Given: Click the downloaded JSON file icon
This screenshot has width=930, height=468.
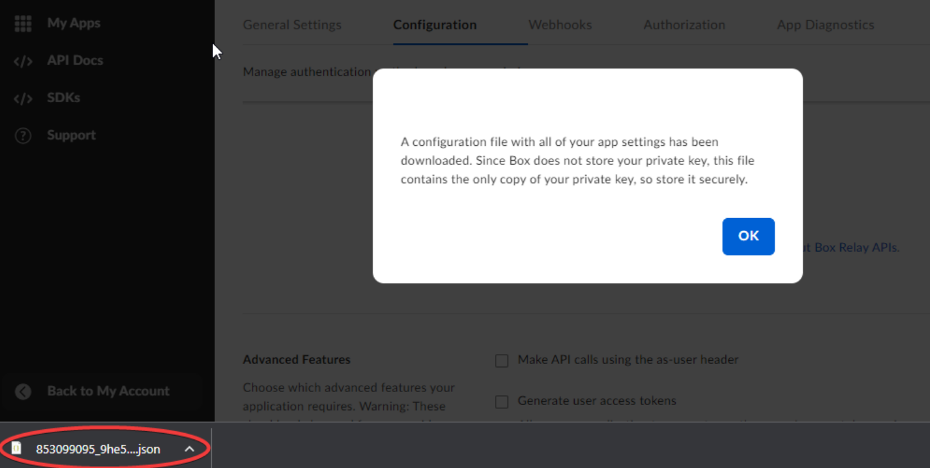Looking at the screenshot, I should 17,449.
